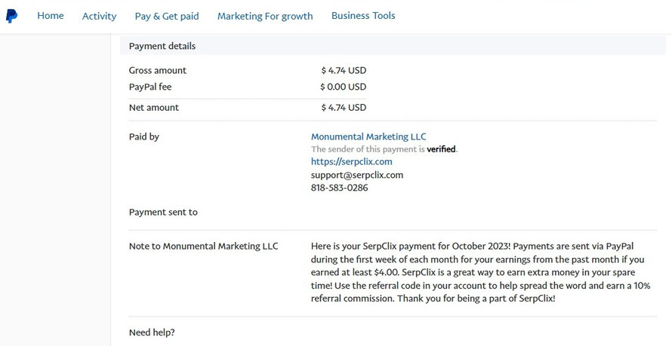This screenshot has width=672, height=346.
Task: Open Pay & Get paid menu
Action: [x=167, y=17]
